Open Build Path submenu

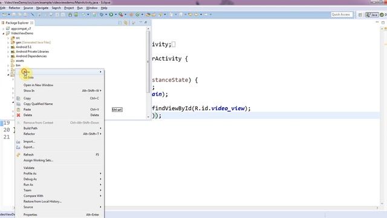pos(59,128)
